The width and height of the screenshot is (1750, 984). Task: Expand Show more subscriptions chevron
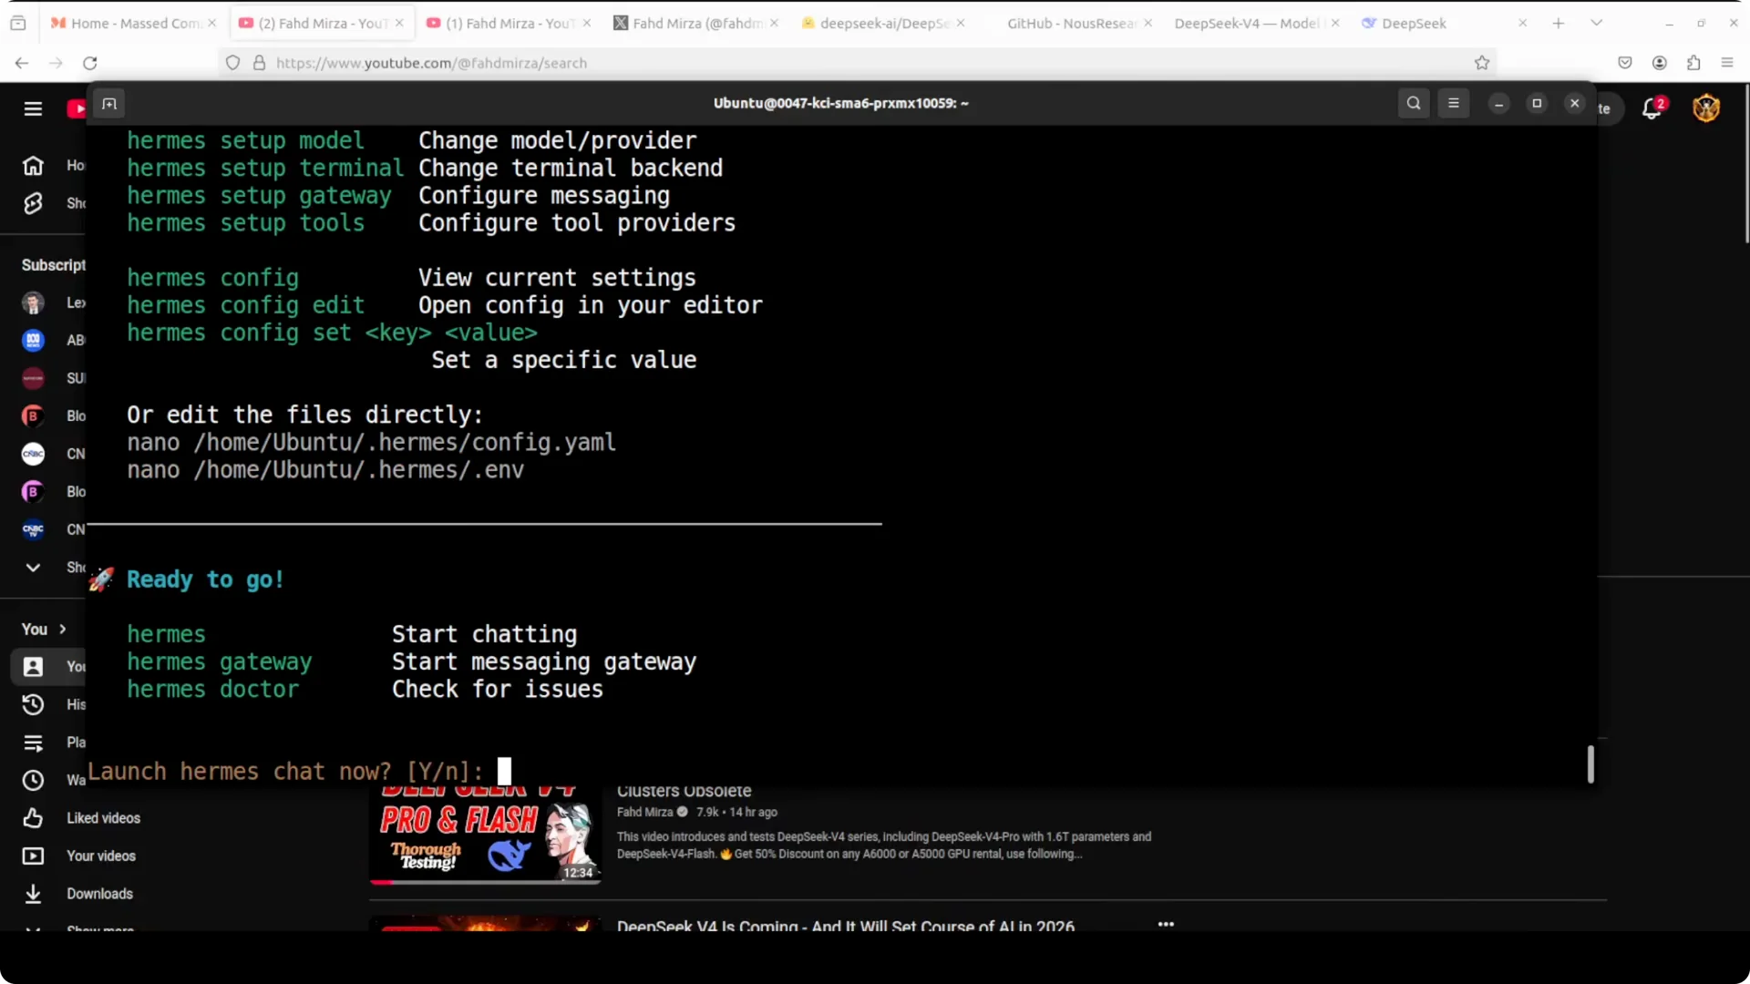pos(33,568)
